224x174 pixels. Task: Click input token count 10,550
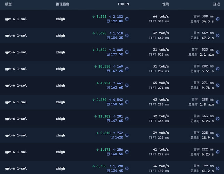(104, 66)
